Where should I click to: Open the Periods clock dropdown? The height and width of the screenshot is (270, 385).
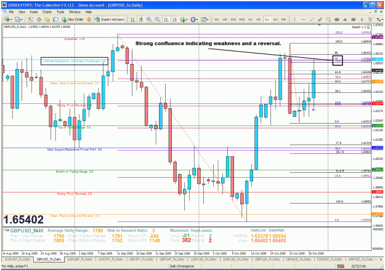pyautogui.click(x=193, y=19)
